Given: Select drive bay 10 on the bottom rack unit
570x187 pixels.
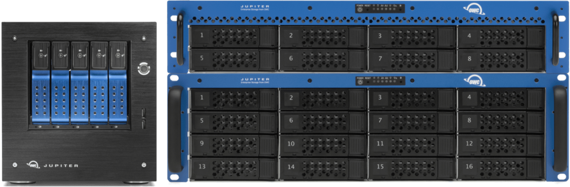Looking at the screenshot, I should [322, 144].
